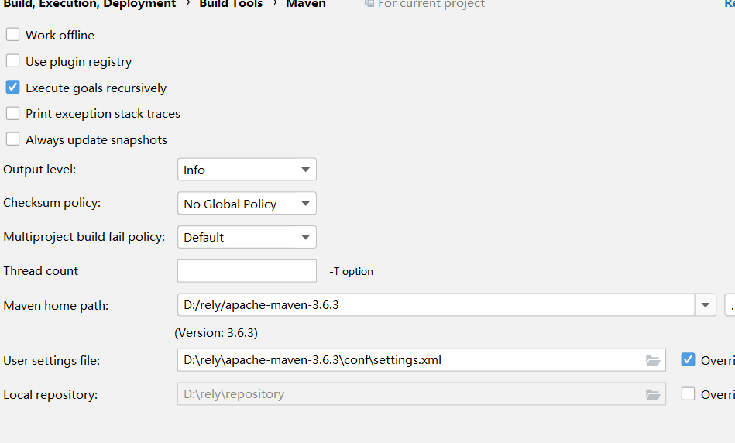
Task: Click the Maven breadcrumb item
Action: coord(306,4)
